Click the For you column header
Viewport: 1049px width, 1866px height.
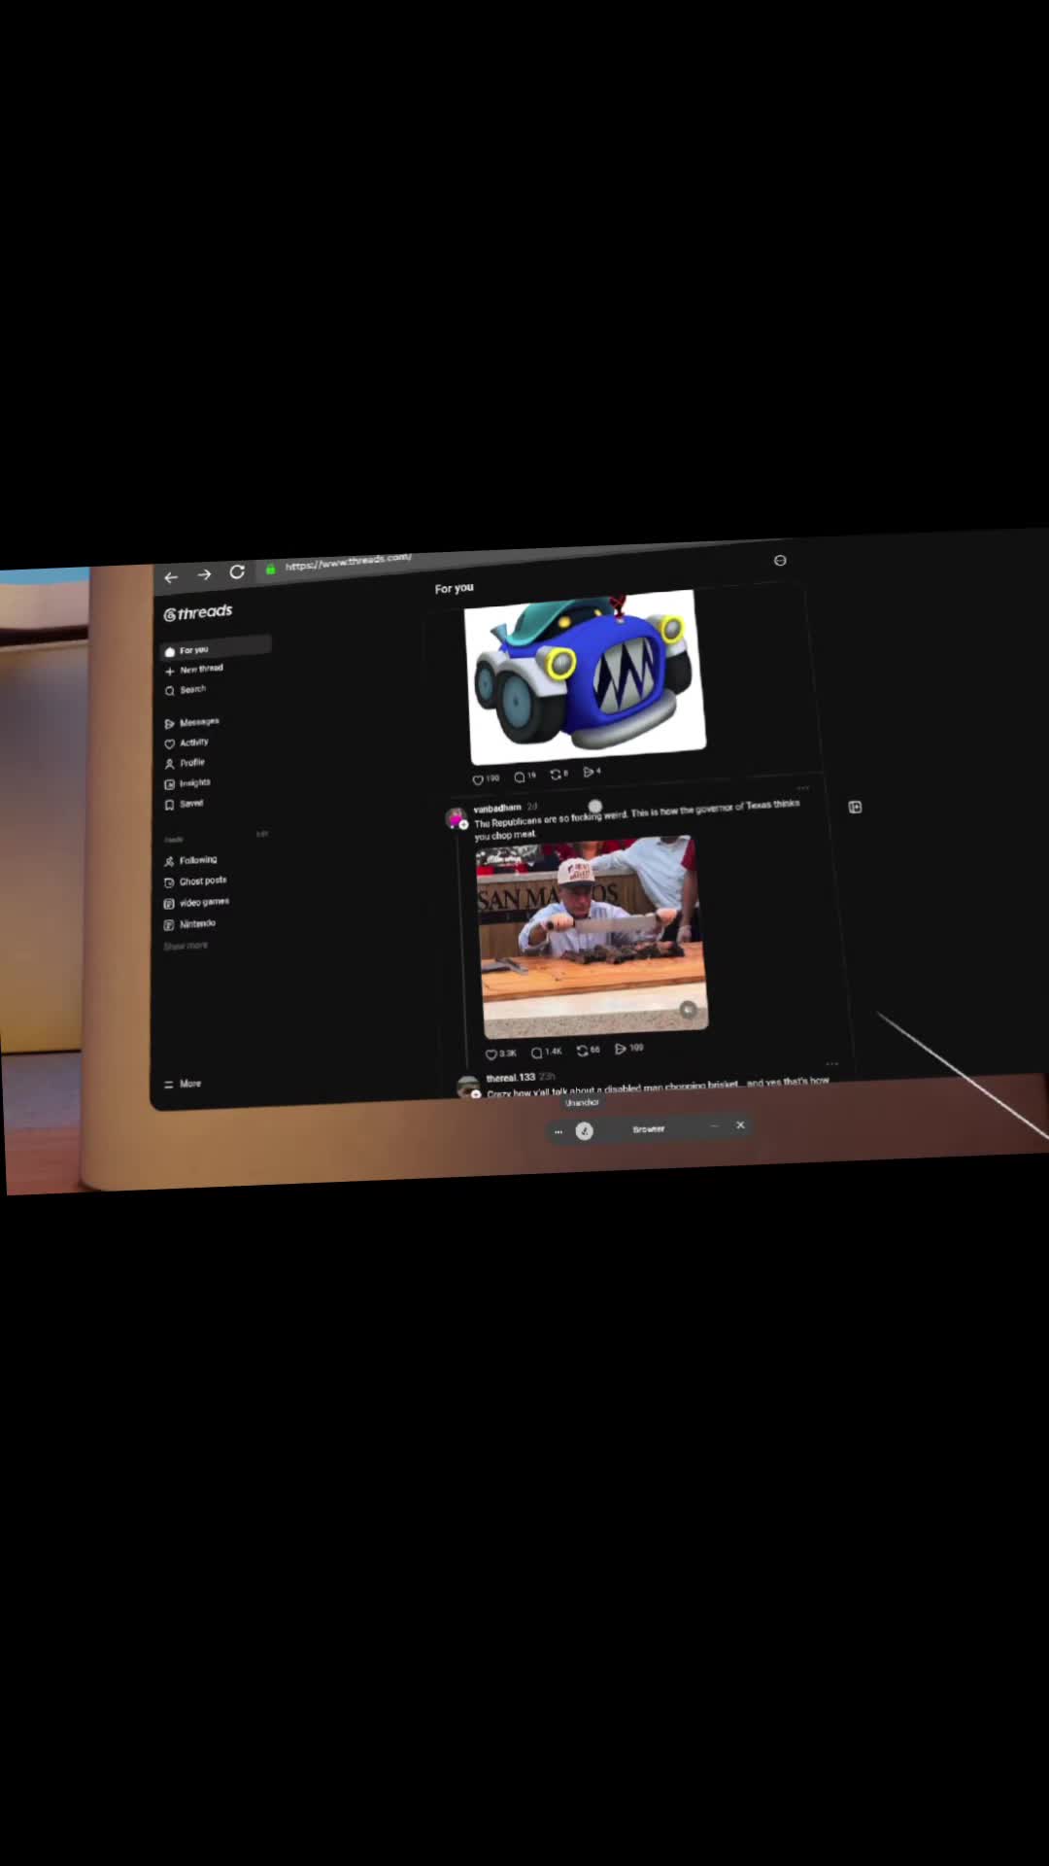455,588
